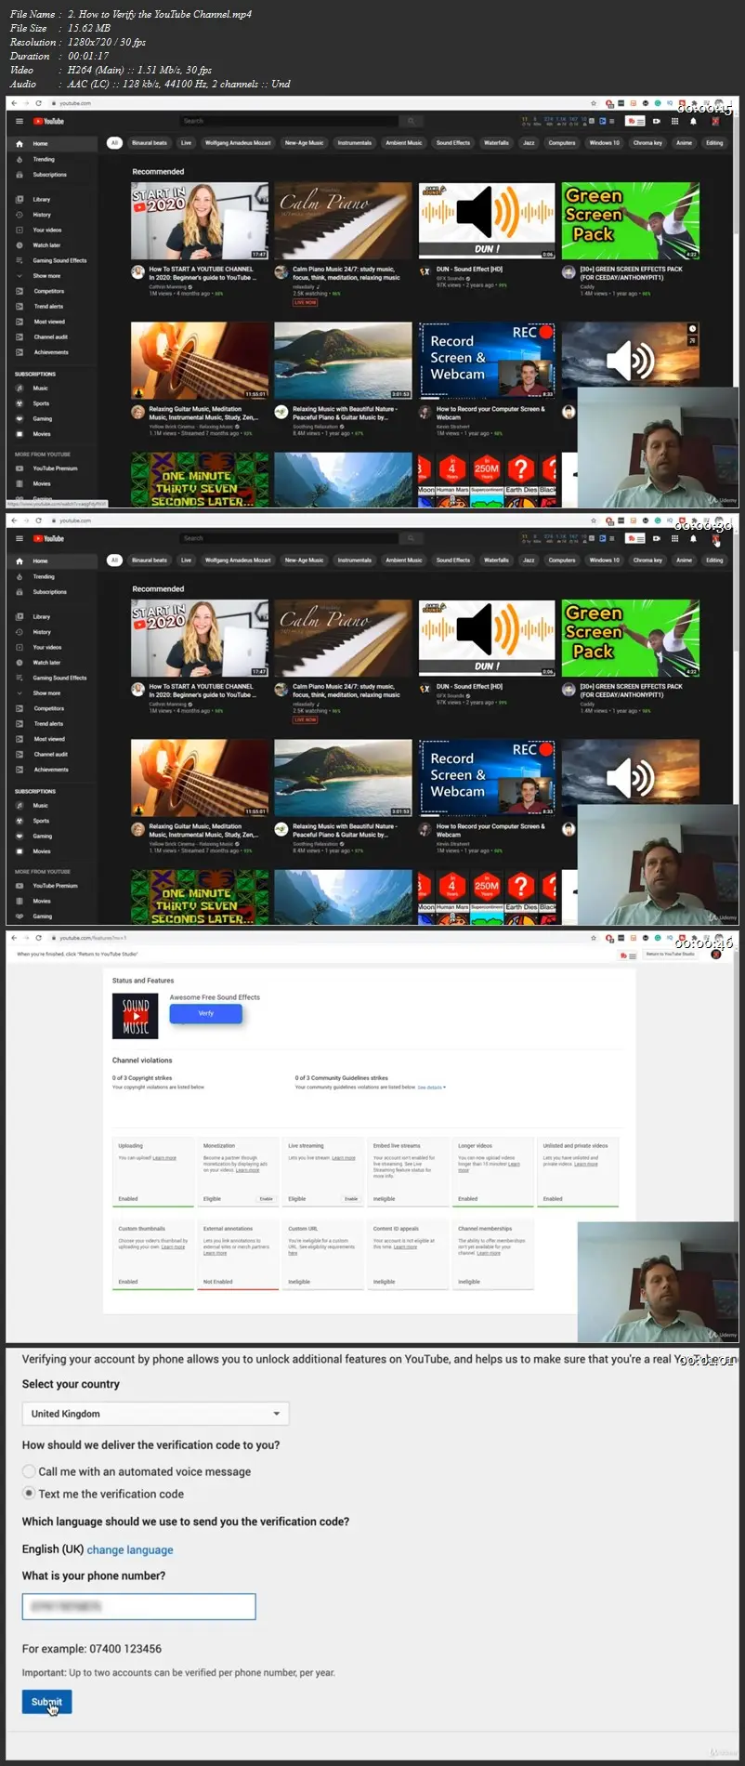Image resolution: width=745 pixels, height=1766 pixels.
Task: Open Channel audit in the second frame's sidebar
Action: [51, 754]
